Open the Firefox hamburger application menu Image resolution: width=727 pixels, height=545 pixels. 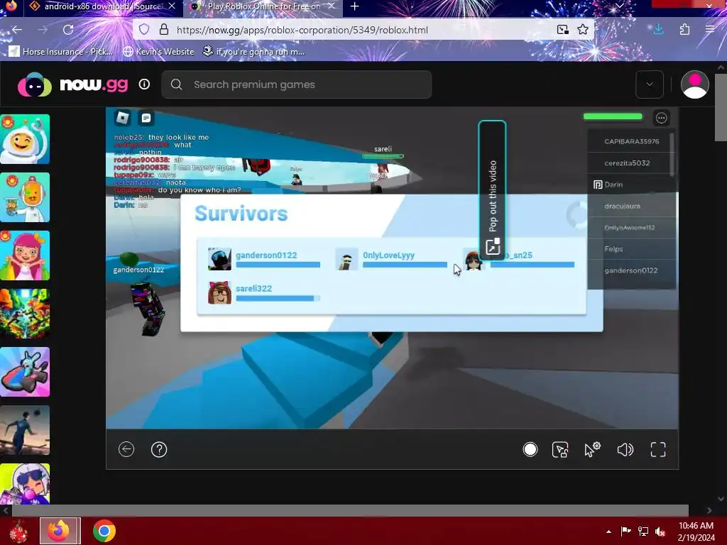710,30
